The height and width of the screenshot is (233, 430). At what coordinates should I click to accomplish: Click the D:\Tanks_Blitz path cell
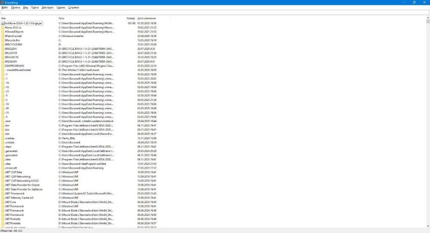(67, 138)
